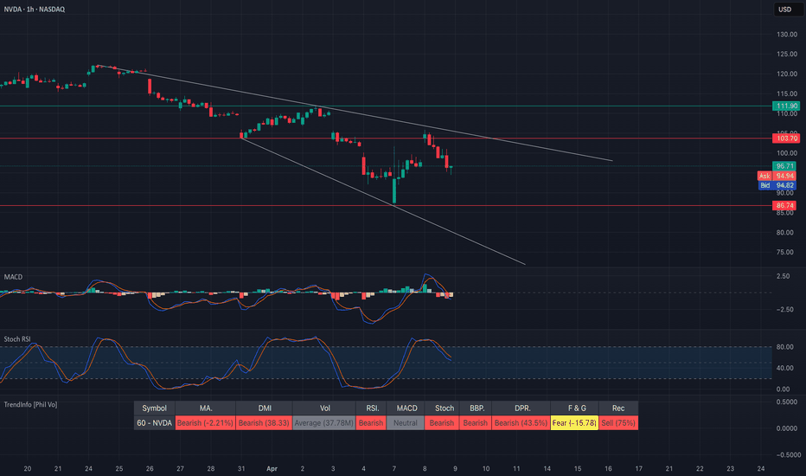Click the MACD header in the table
The width and height of the screenshot is (806, 476).
(406, 408)
